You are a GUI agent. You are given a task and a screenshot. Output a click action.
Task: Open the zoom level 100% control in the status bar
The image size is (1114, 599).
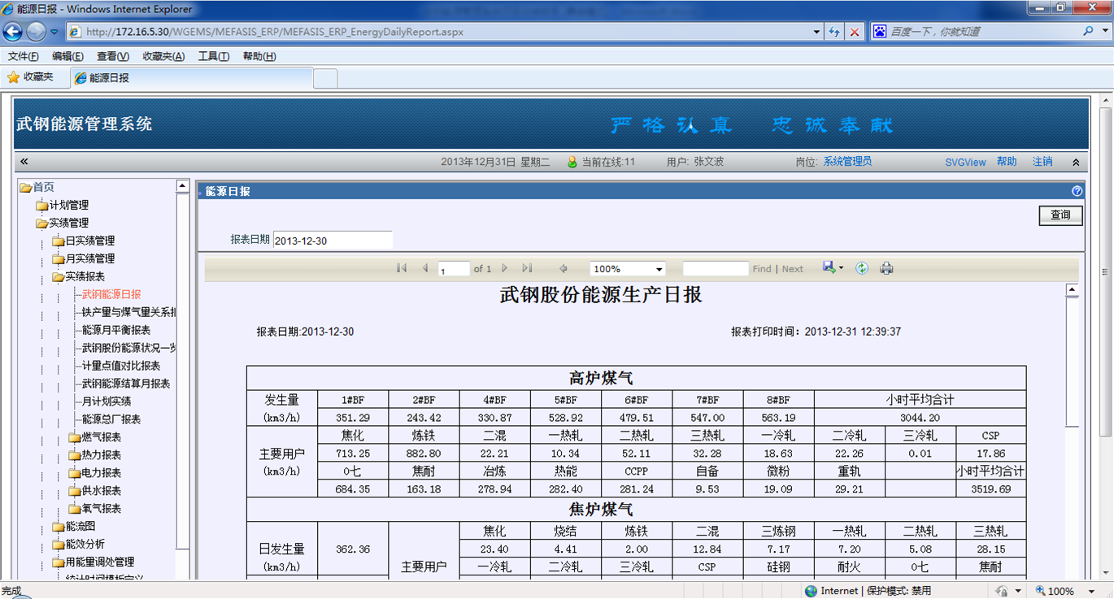(x=1062, y=591)
